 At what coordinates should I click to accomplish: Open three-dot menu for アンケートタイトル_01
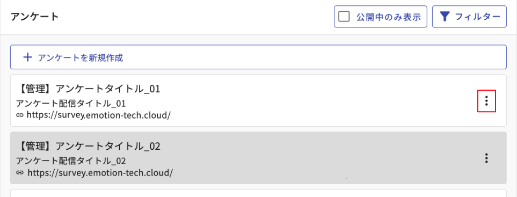click(486, 100)
